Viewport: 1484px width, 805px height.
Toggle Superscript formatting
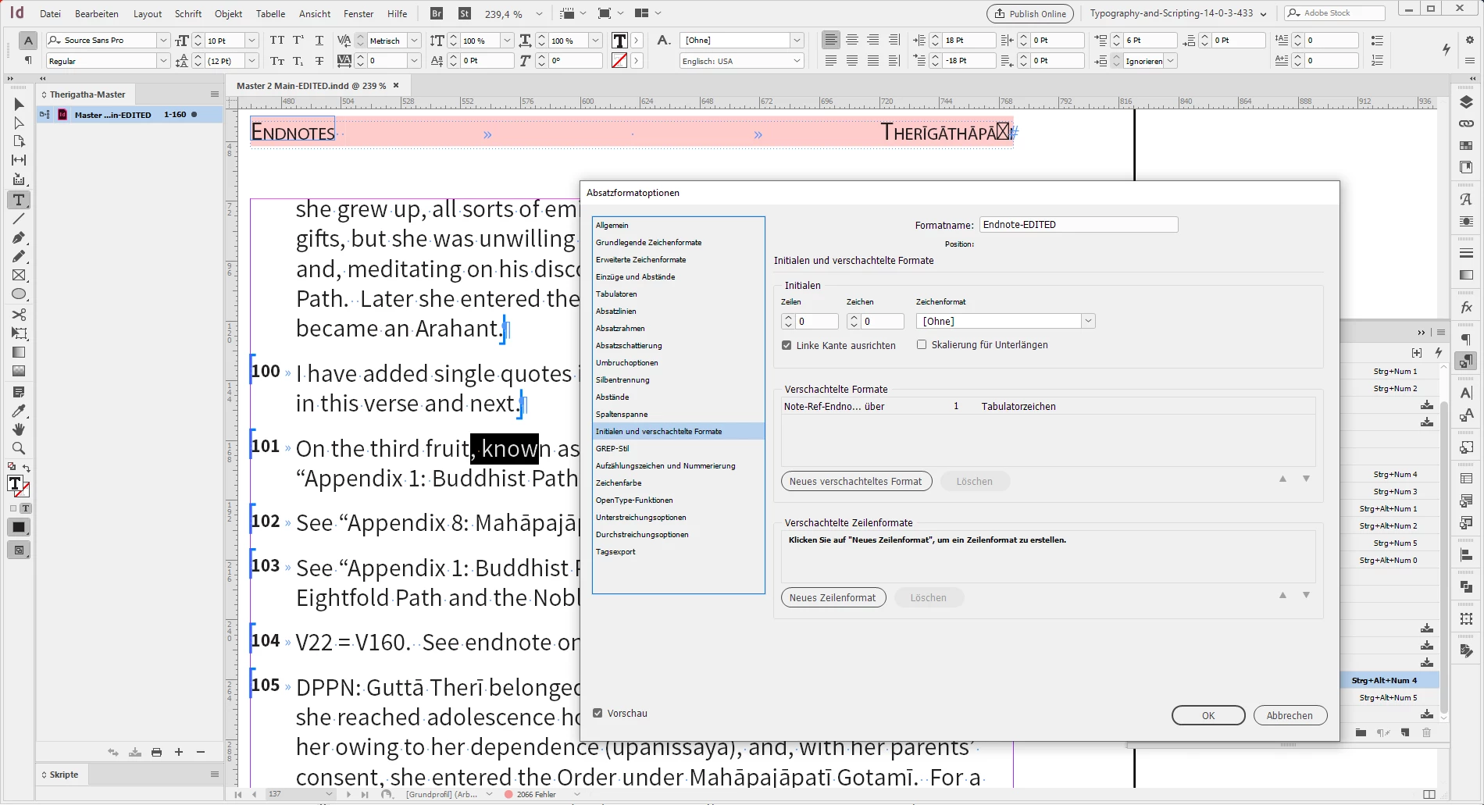point(298,40)
